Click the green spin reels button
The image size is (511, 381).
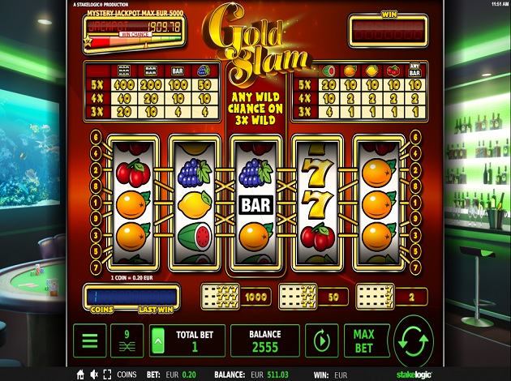[414, 340]
